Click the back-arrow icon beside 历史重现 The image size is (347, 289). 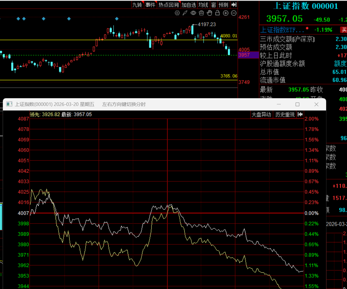tap(300, 114)
